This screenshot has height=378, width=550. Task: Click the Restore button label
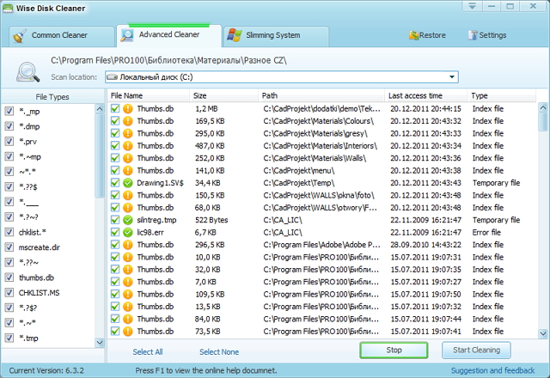(432, 35)
